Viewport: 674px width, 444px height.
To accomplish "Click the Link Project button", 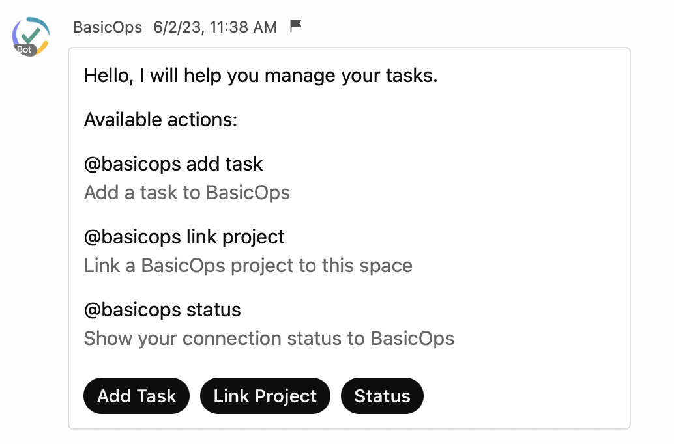I will pyautogui.click(x=265, y=396).
